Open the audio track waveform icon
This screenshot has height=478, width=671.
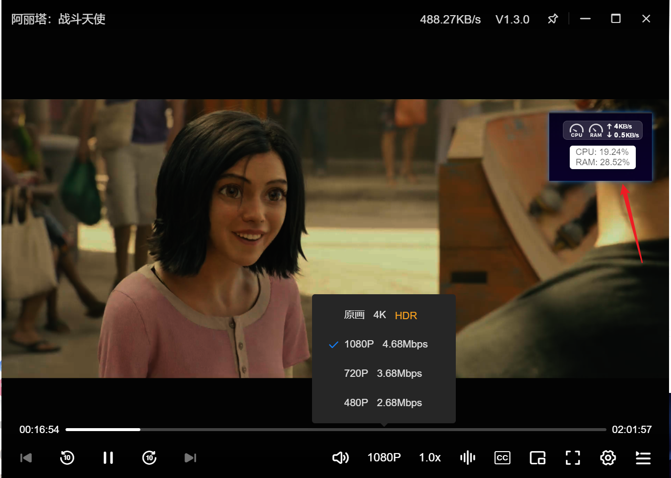click(x=468, y=458)
